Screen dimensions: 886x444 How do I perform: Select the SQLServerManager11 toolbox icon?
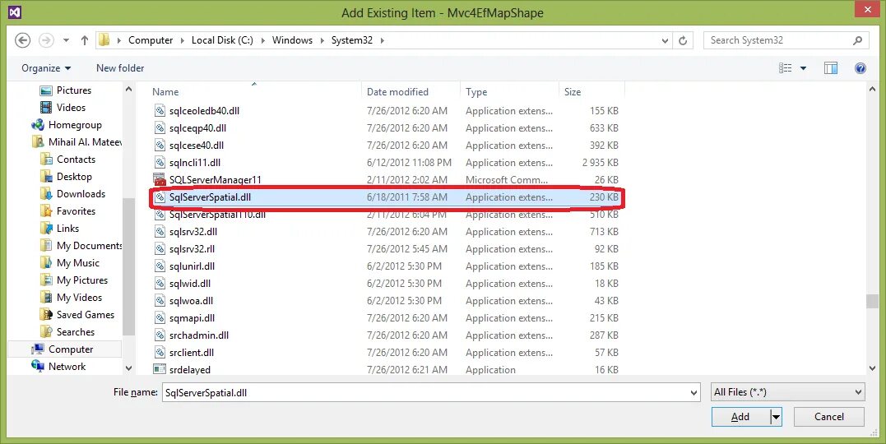click(160, 180)
